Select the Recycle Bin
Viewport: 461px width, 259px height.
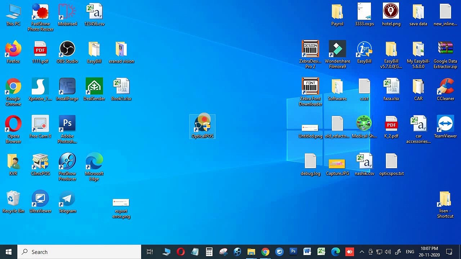click(13, 202)
